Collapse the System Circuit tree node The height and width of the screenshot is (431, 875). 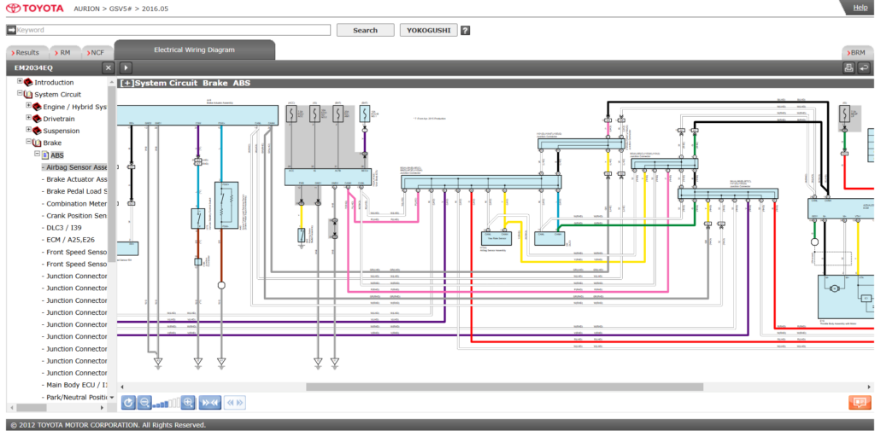(x=21, y=94)
